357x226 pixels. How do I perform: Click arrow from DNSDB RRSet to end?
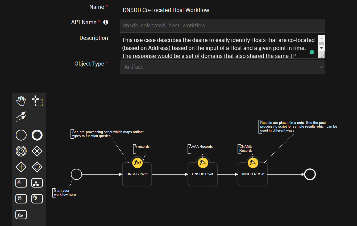coord(286,174)
